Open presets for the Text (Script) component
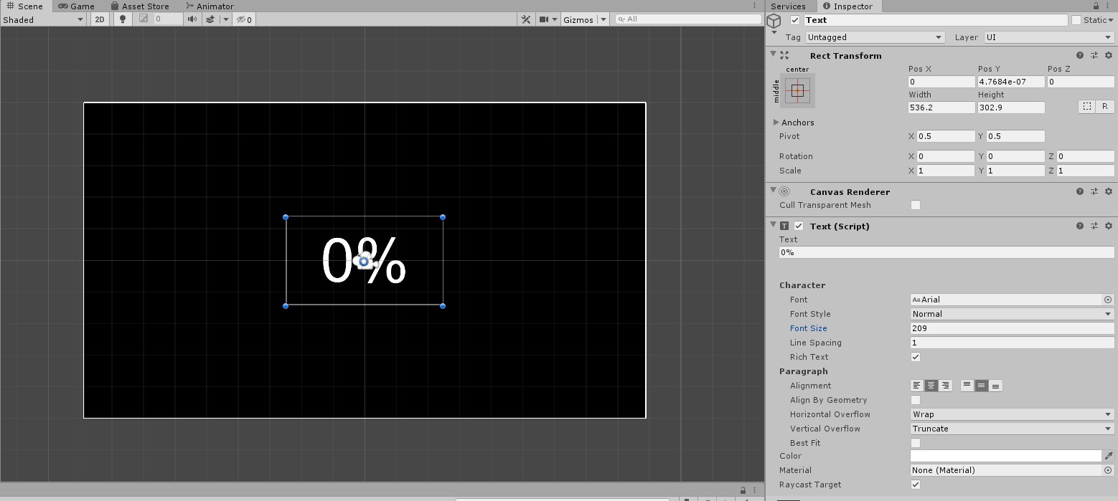The width and height of the screenshot is (1118, 501). point(1094,226)
